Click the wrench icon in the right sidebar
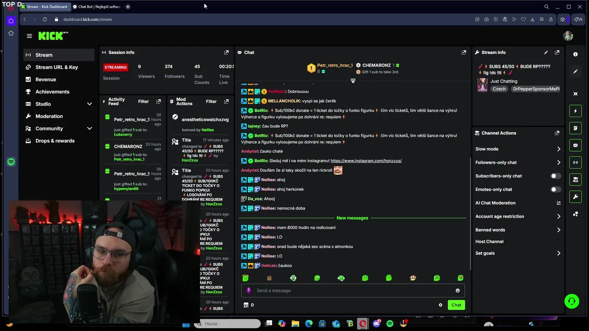The height and width of the screenshot is (331, 589). point(575,197)
